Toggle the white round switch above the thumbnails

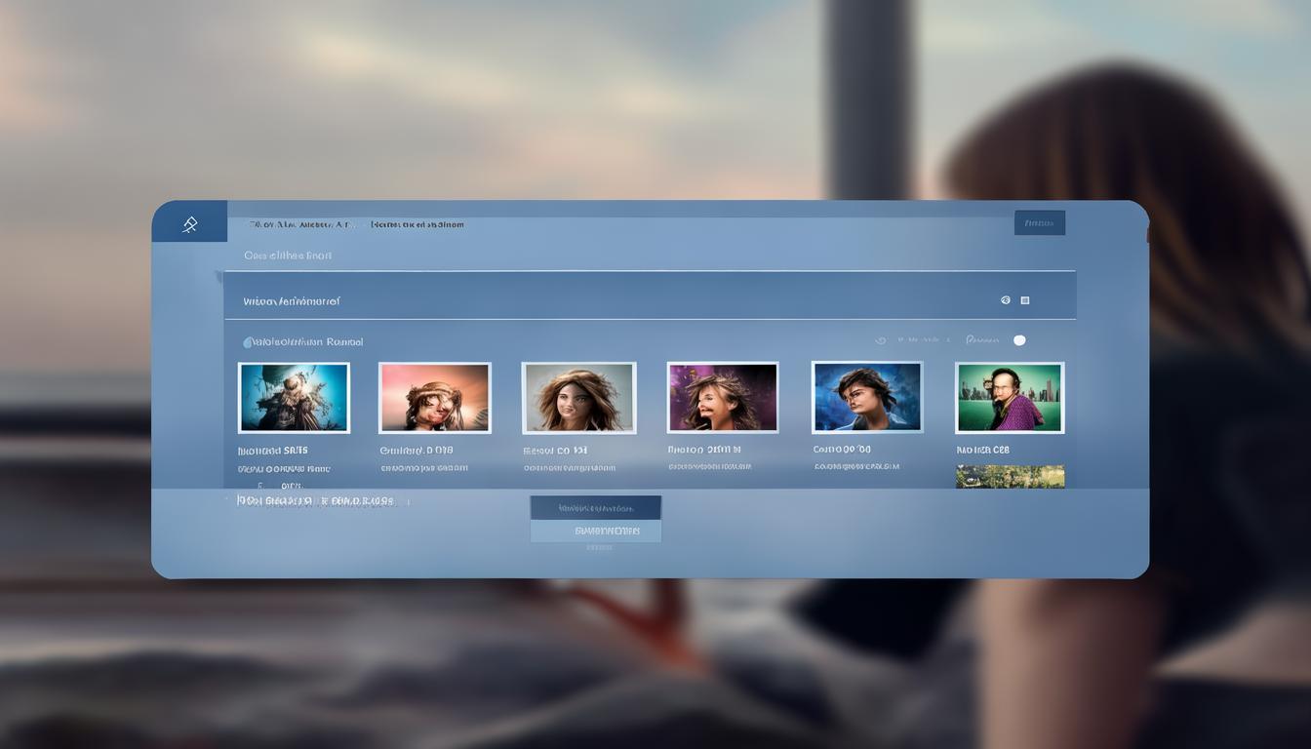(x=1019, y=340)
